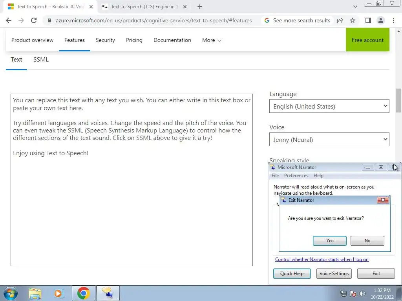Open the Windows Start menu orb

click(x=11, y=293)
